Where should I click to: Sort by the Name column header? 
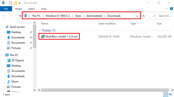point(45,24)
